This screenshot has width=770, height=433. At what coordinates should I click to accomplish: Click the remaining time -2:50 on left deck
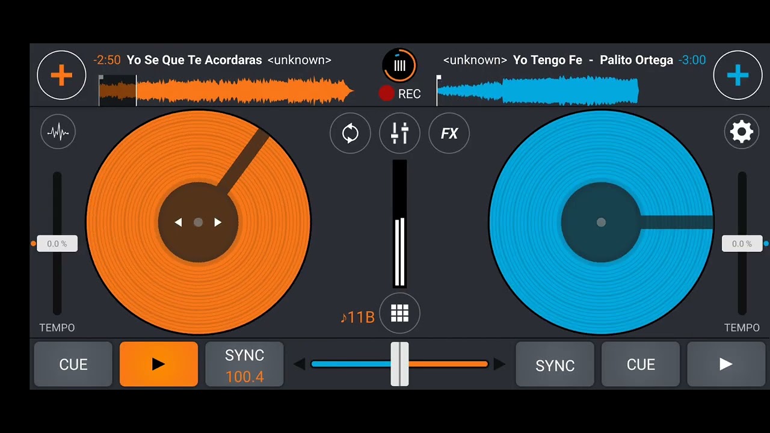[107, 60]
